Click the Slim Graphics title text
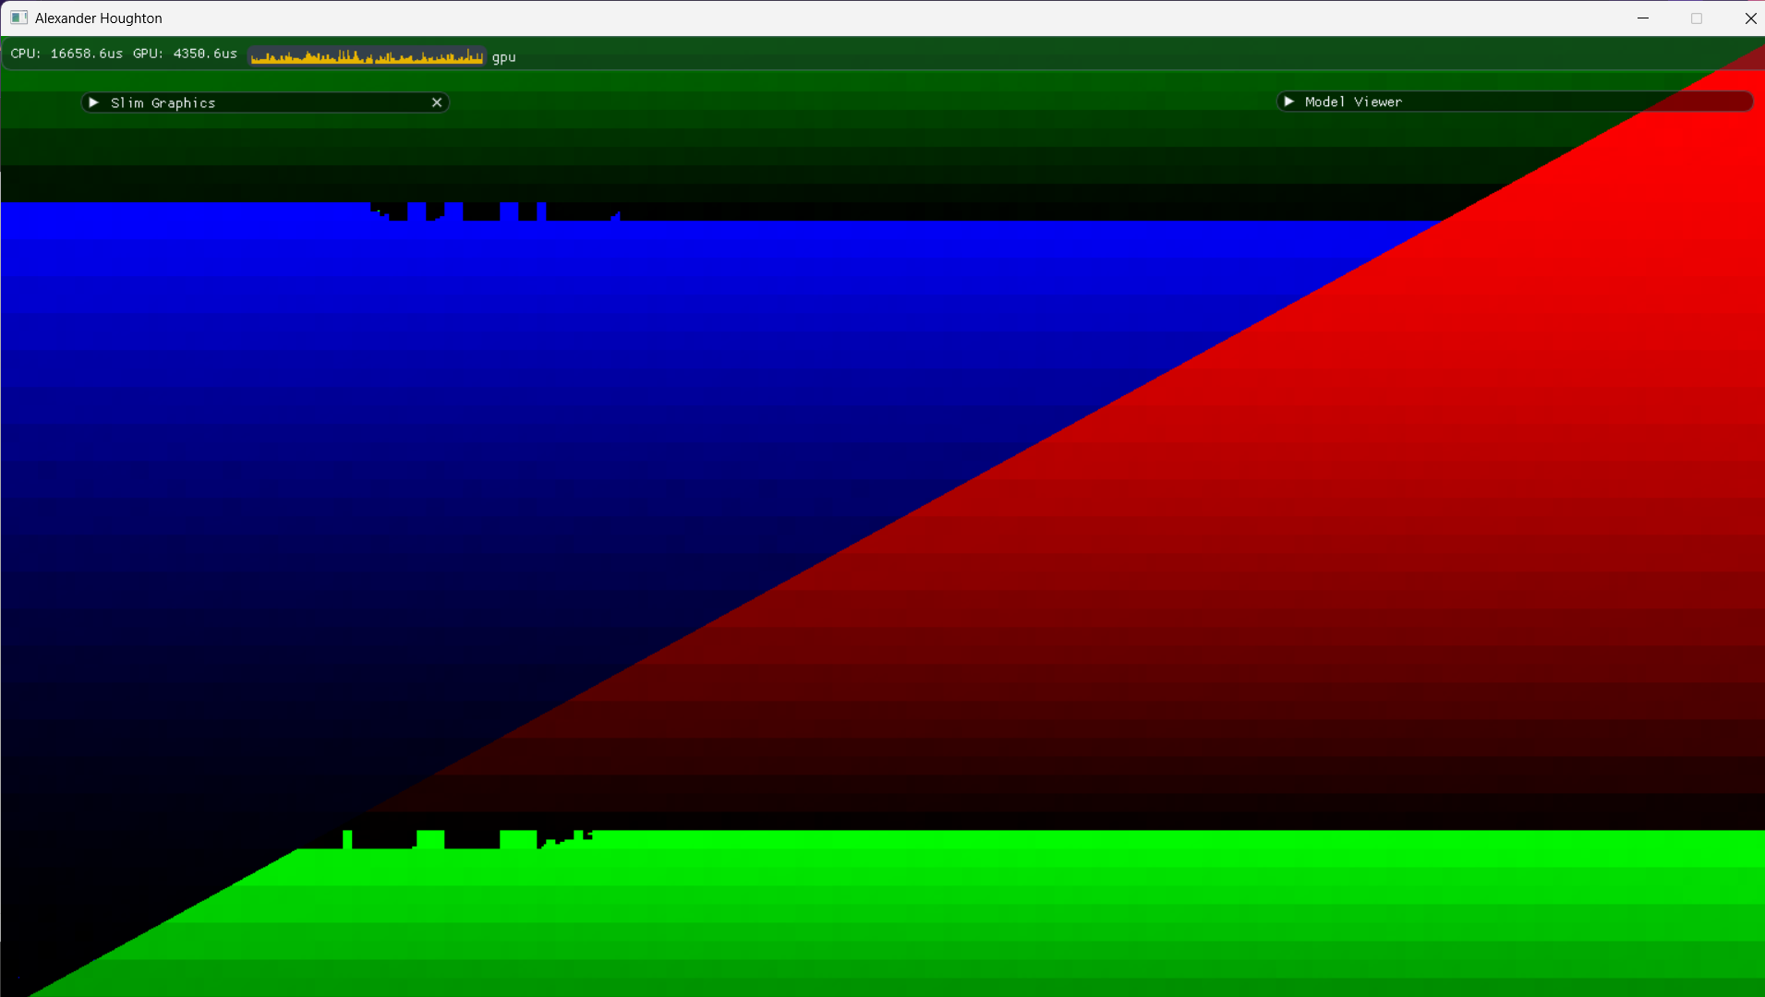The width and height of the screenshot is (1765, 997). pos(163,103)
